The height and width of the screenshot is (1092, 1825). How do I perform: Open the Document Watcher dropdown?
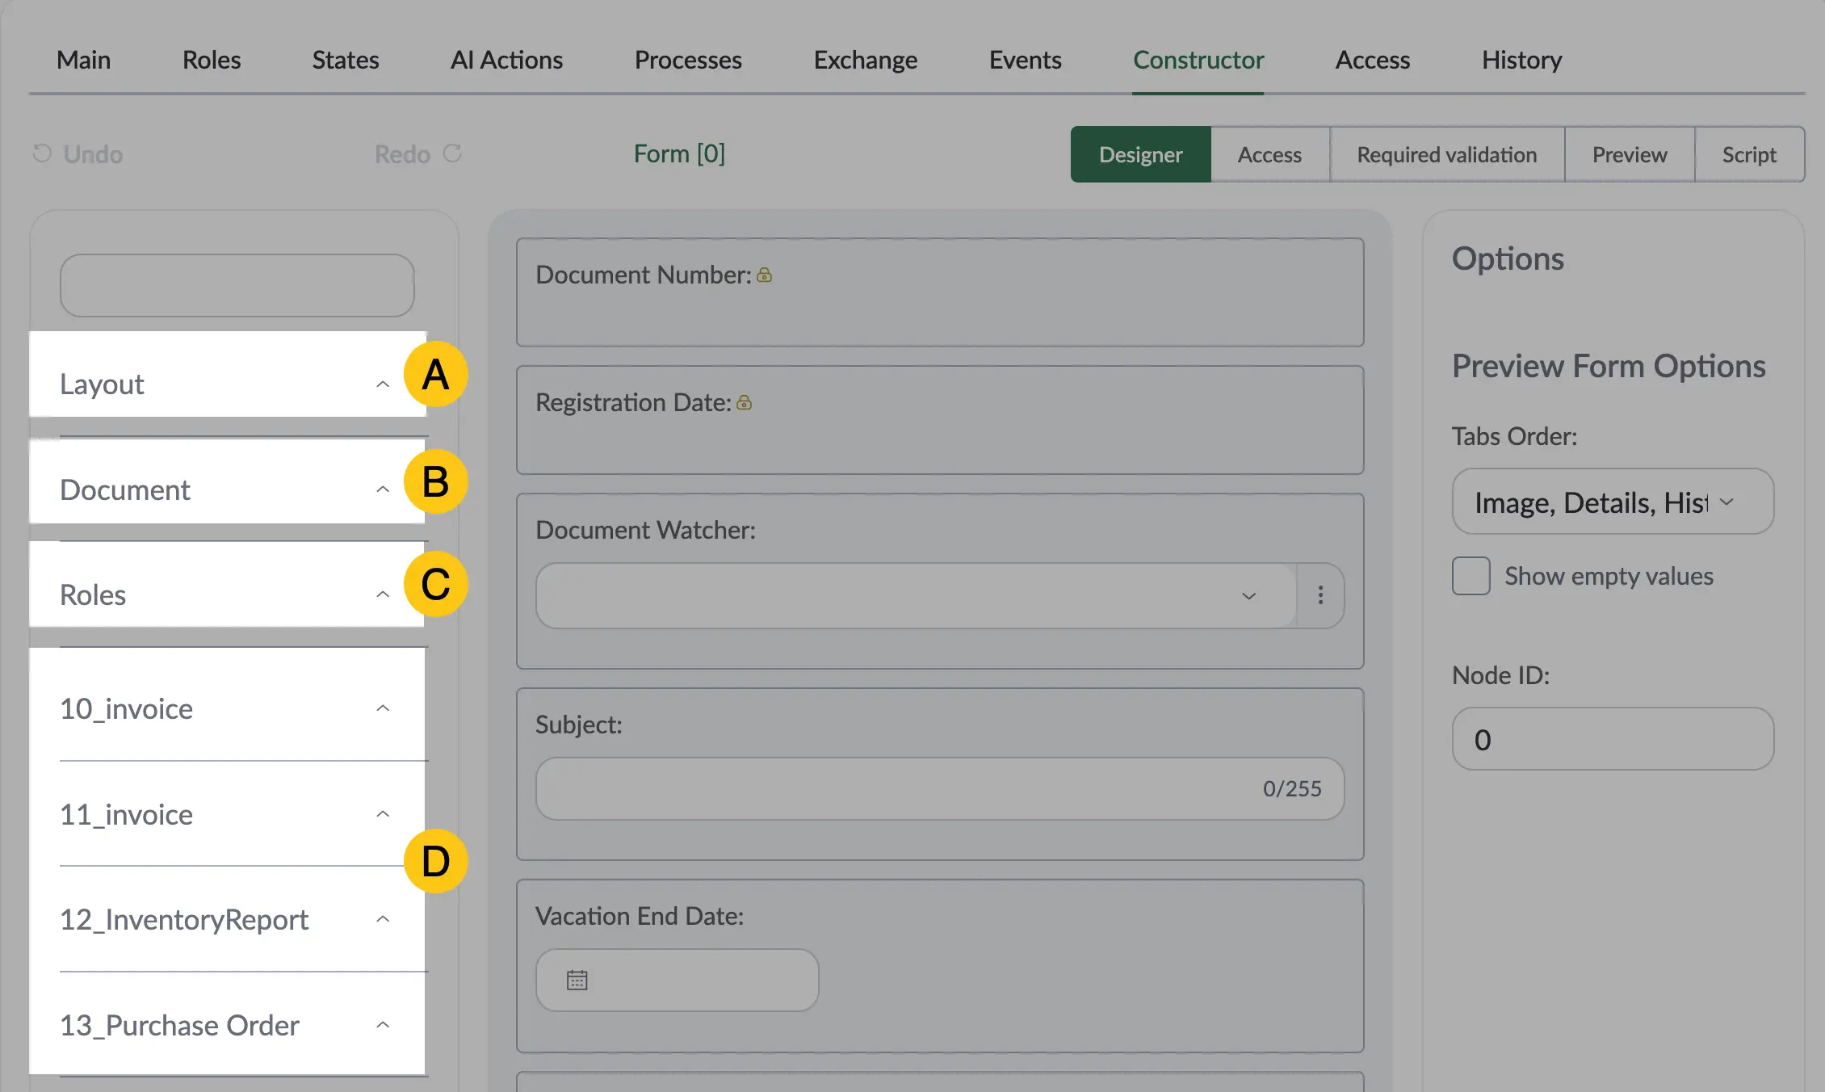917,595
